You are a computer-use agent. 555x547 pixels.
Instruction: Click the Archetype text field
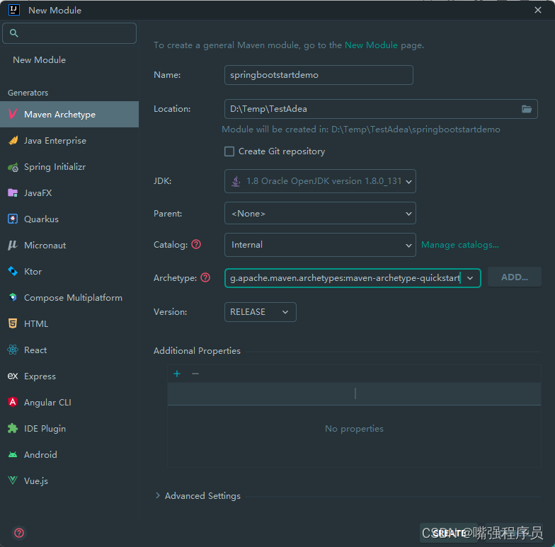point(345,278)
